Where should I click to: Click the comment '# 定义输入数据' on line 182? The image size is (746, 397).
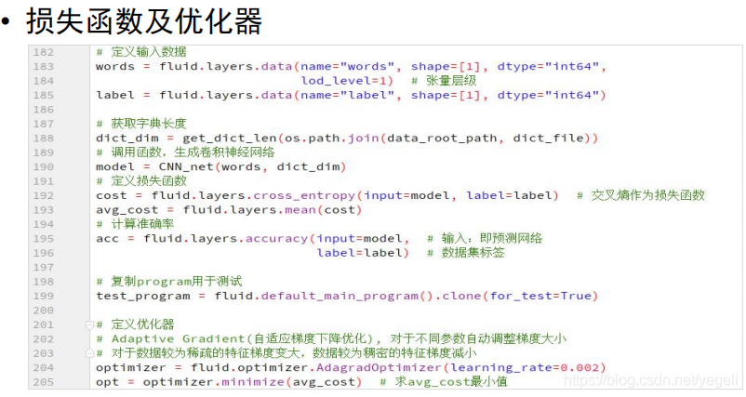pyautogui.click(x=141, y=52)
